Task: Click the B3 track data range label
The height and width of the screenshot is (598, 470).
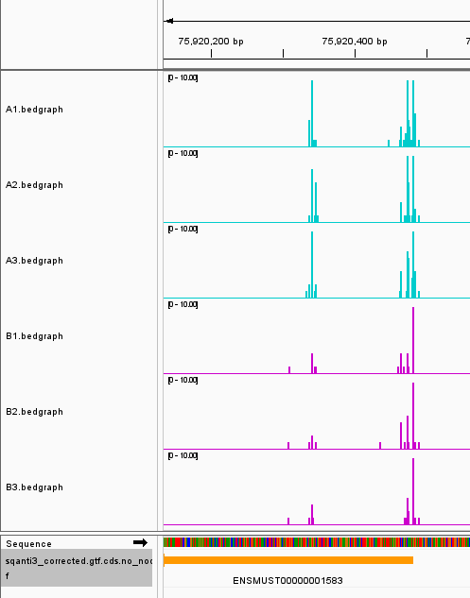Action: pyautogui.click(x=183, y=455)
